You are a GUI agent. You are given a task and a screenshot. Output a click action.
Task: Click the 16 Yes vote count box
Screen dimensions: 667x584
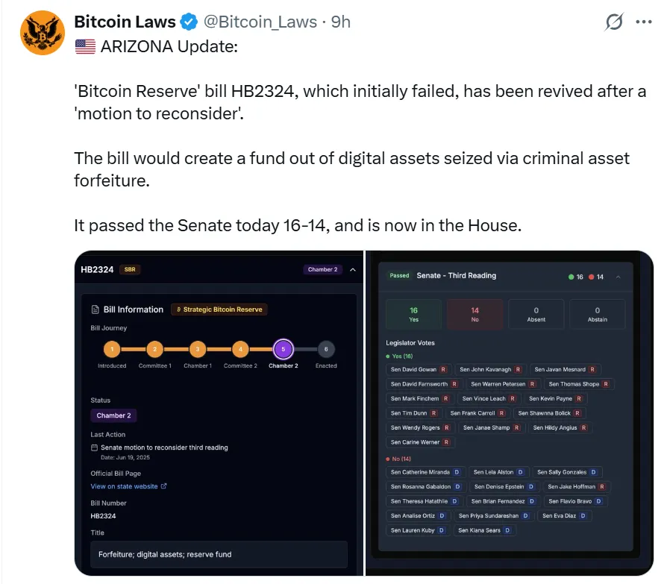(x=413, y=314)
